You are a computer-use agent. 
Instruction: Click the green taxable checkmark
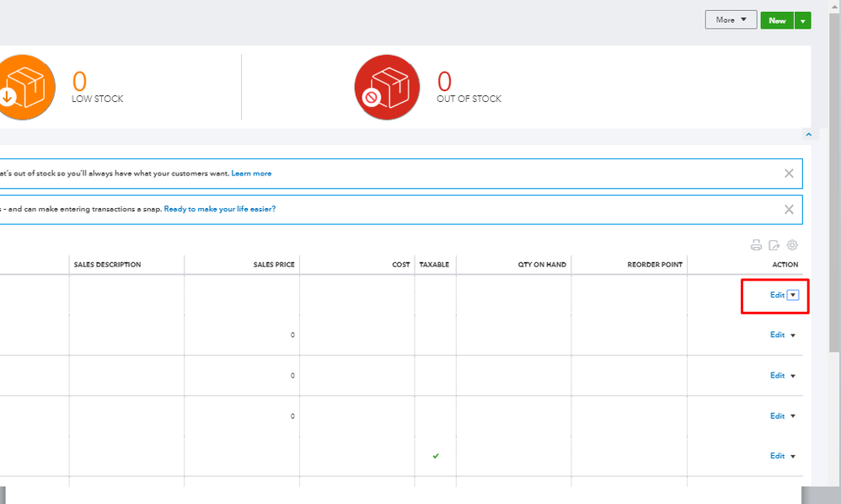coord(436,456)
